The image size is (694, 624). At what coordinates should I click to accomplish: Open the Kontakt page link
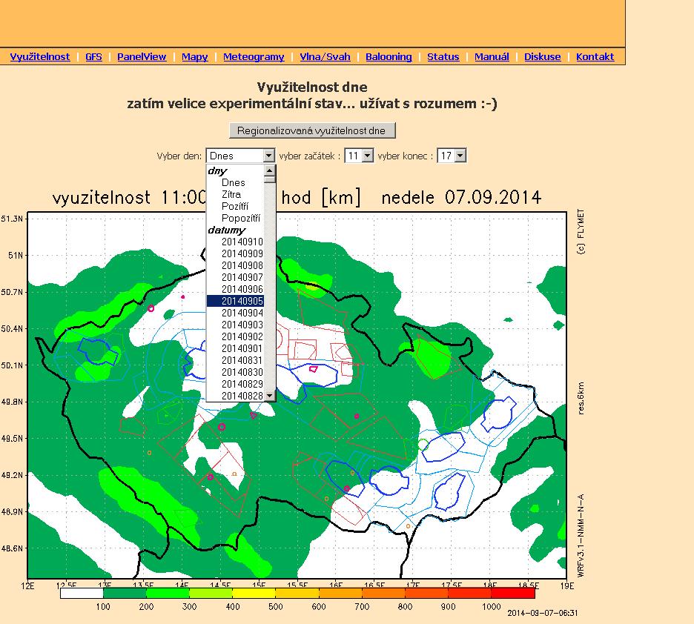click(x=595, y=57)
